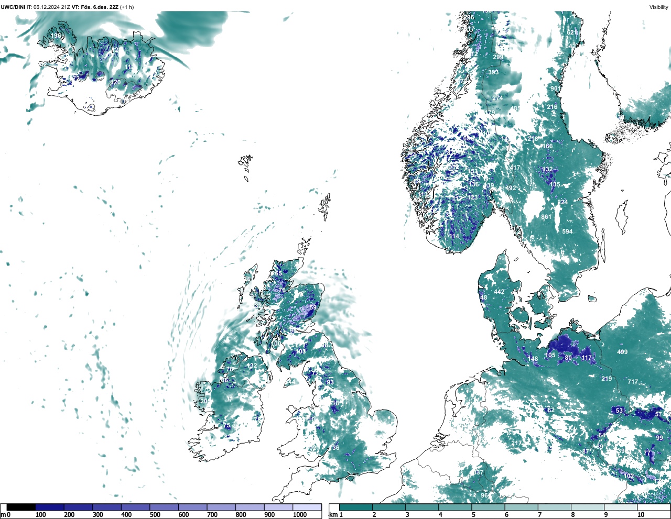Click the value '442' over Jutland, Denmark
Screen dimensions: 671x519
coord(499,292)
